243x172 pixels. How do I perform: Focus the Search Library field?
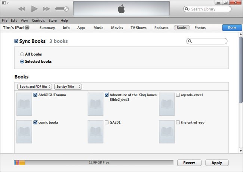[x=207, y=9]
